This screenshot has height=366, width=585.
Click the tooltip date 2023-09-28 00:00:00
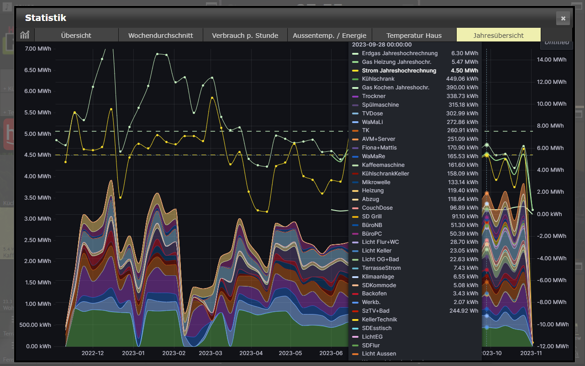pyautogui.click(x=382, y=45)
